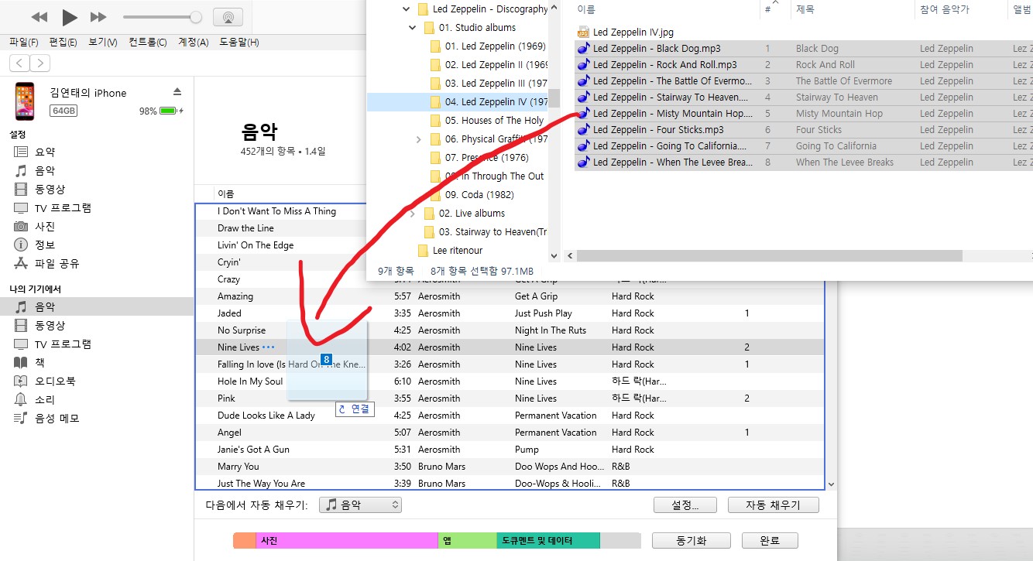Sort the iTunes list by 이름 header

point(226,194)
